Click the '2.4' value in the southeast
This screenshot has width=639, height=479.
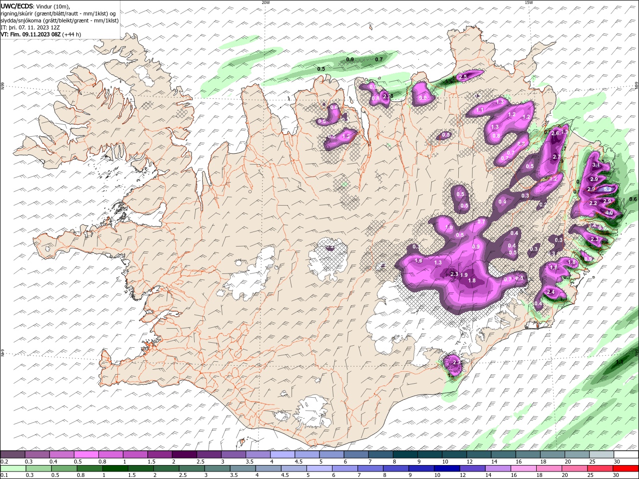pos(551,292)
